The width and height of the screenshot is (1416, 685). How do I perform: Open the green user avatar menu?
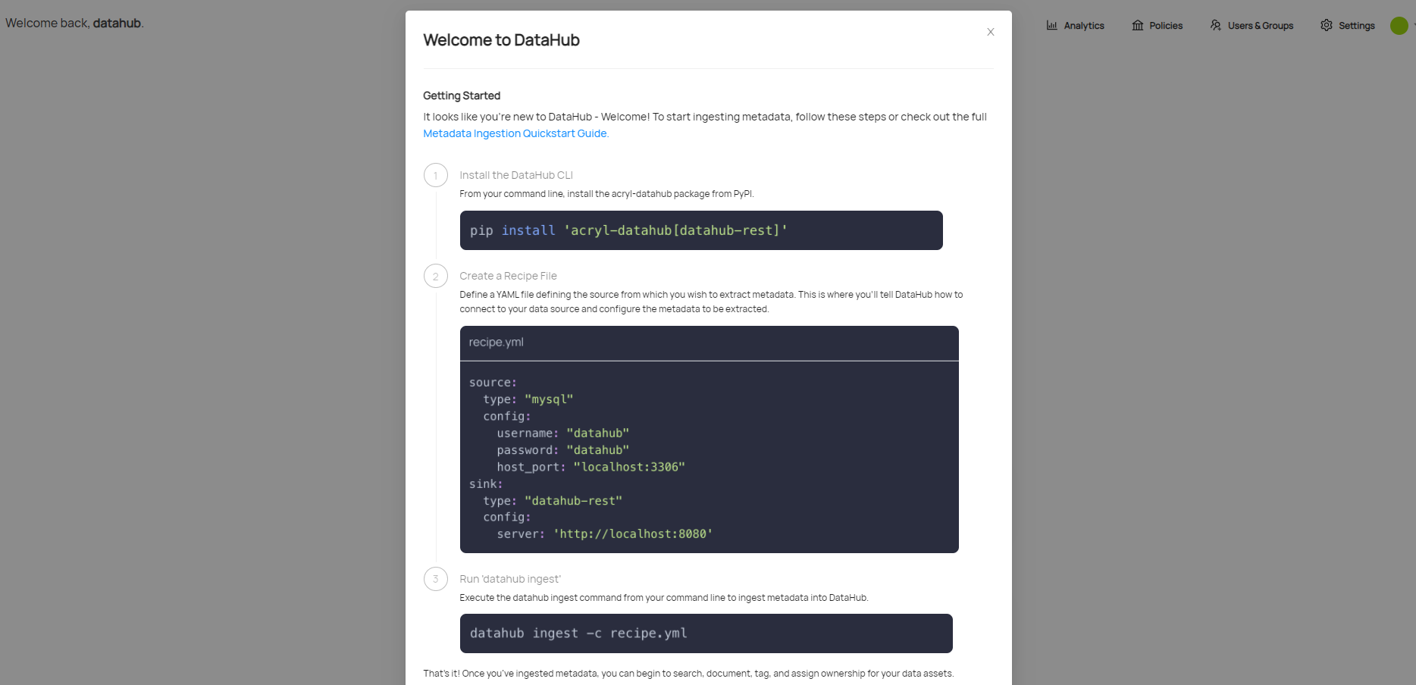[1399, 26]
